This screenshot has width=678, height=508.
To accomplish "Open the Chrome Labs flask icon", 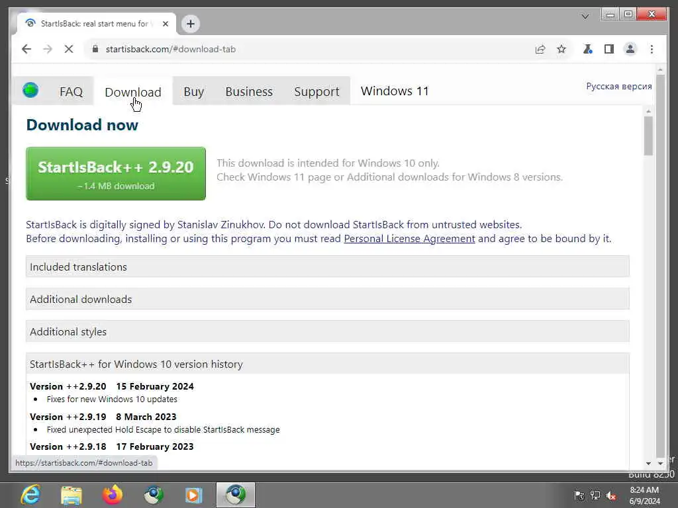I will [588, 49].
